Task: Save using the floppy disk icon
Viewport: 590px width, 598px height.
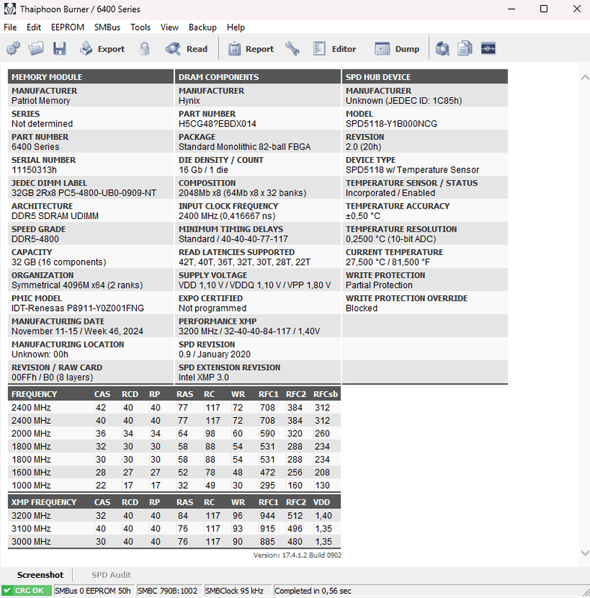Action: 59,49
